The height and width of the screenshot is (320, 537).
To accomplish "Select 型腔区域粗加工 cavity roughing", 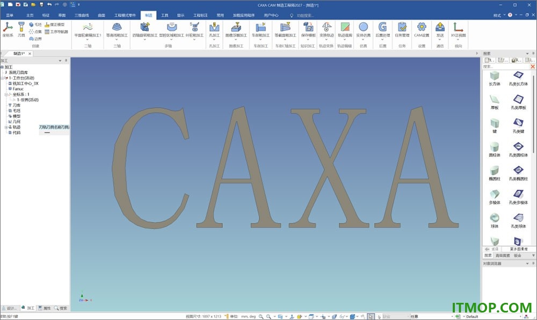I will pyautogui.click(x=172, y=29).
